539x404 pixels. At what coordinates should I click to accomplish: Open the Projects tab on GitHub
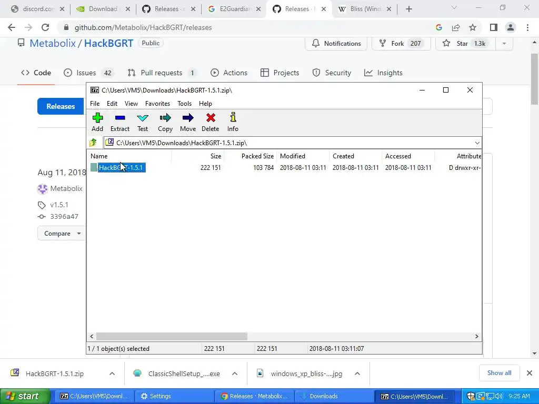pyautogui.click(x=280, y=73)
